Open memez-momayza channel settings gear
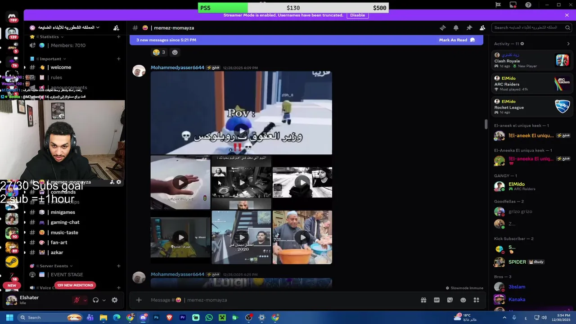The width and height of the screenshot is (576, 324). (x=119, y=182)
